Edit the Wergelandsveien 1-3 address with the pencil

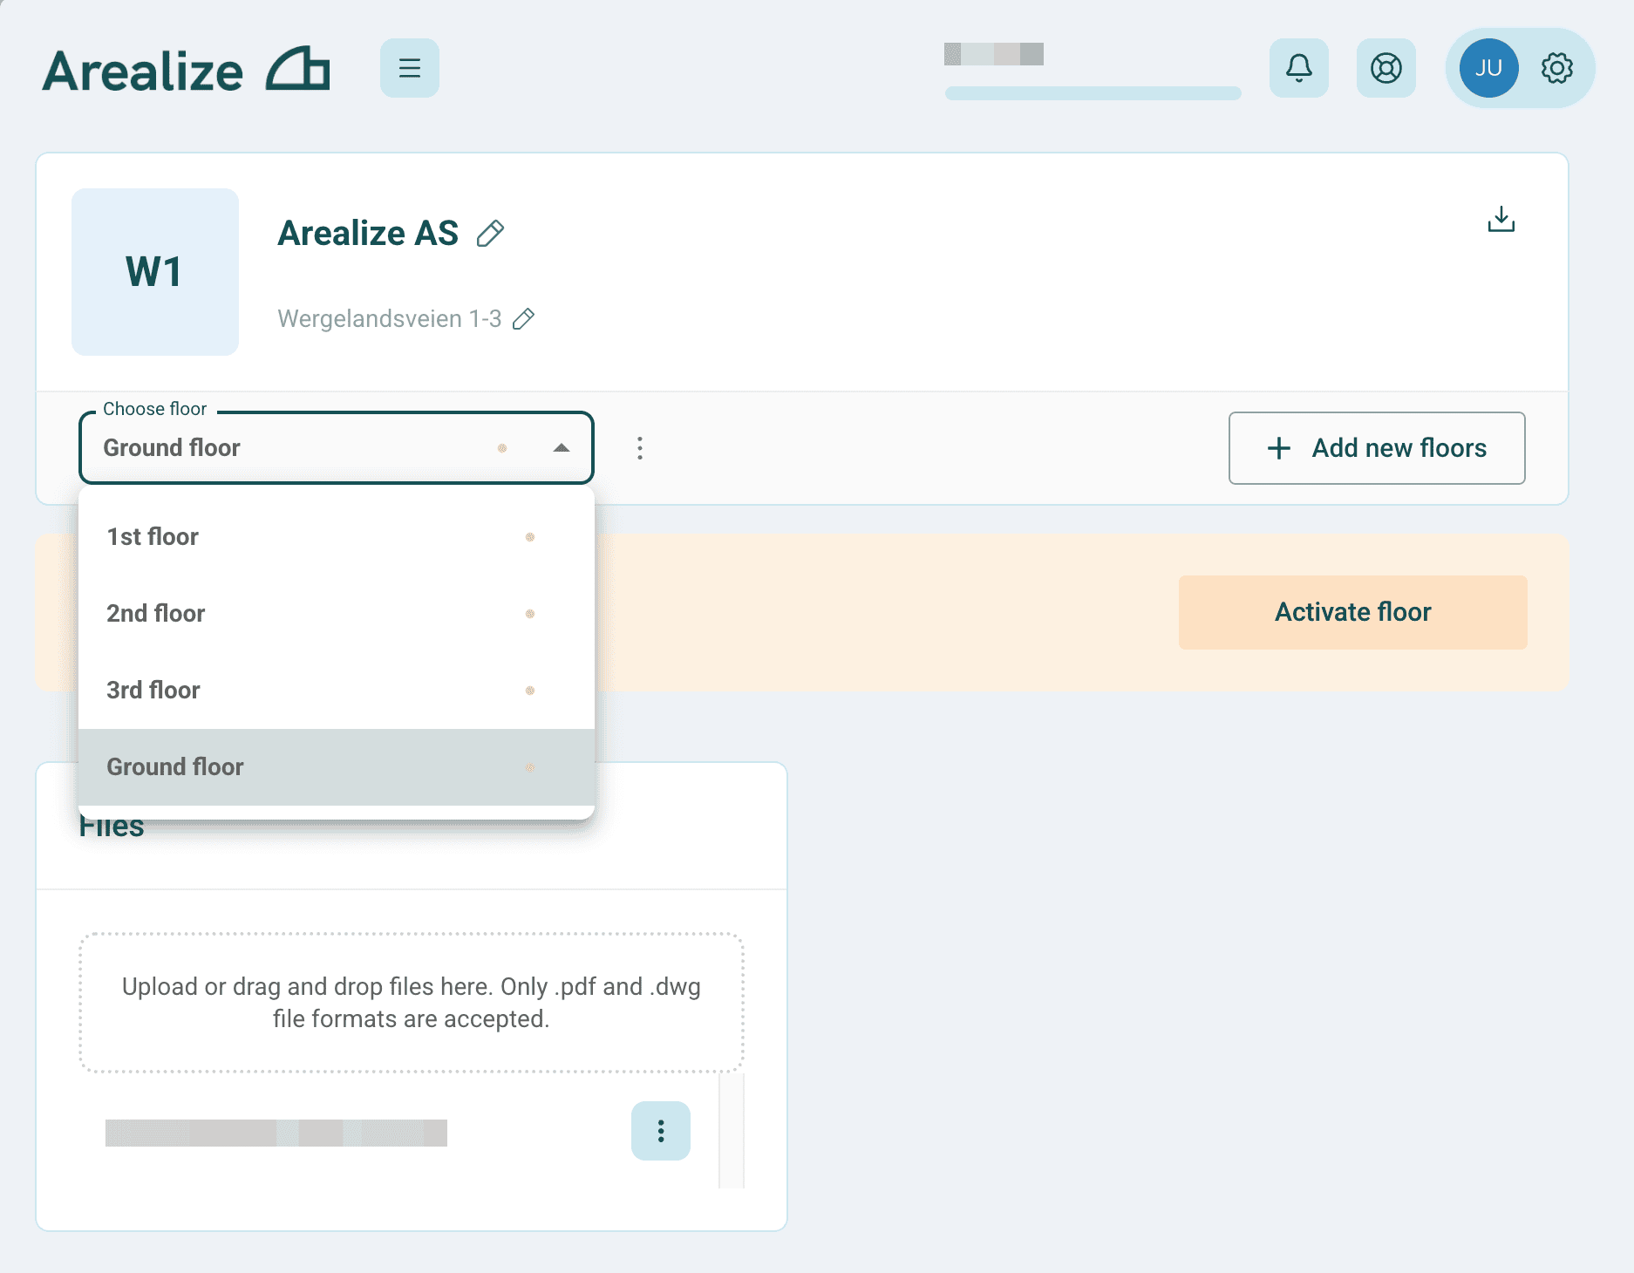523,319
